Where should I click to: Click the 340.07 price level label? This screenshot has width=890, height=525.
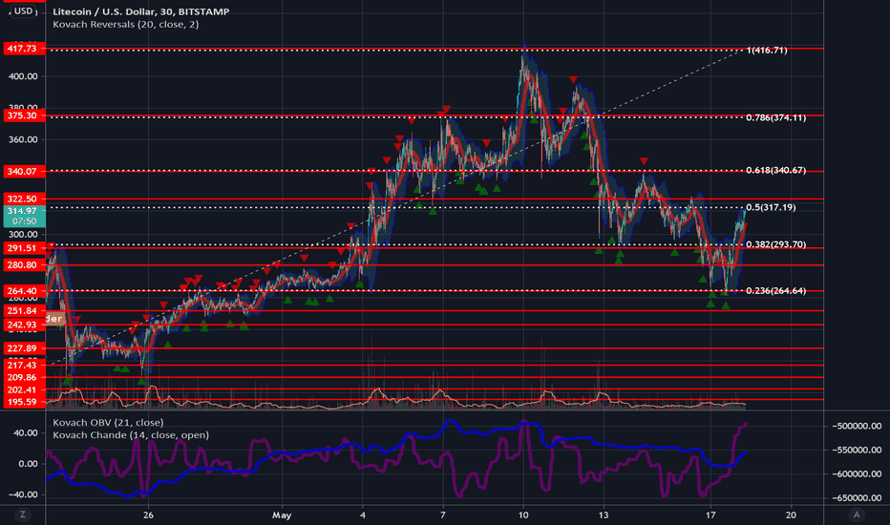coord(23,171)
